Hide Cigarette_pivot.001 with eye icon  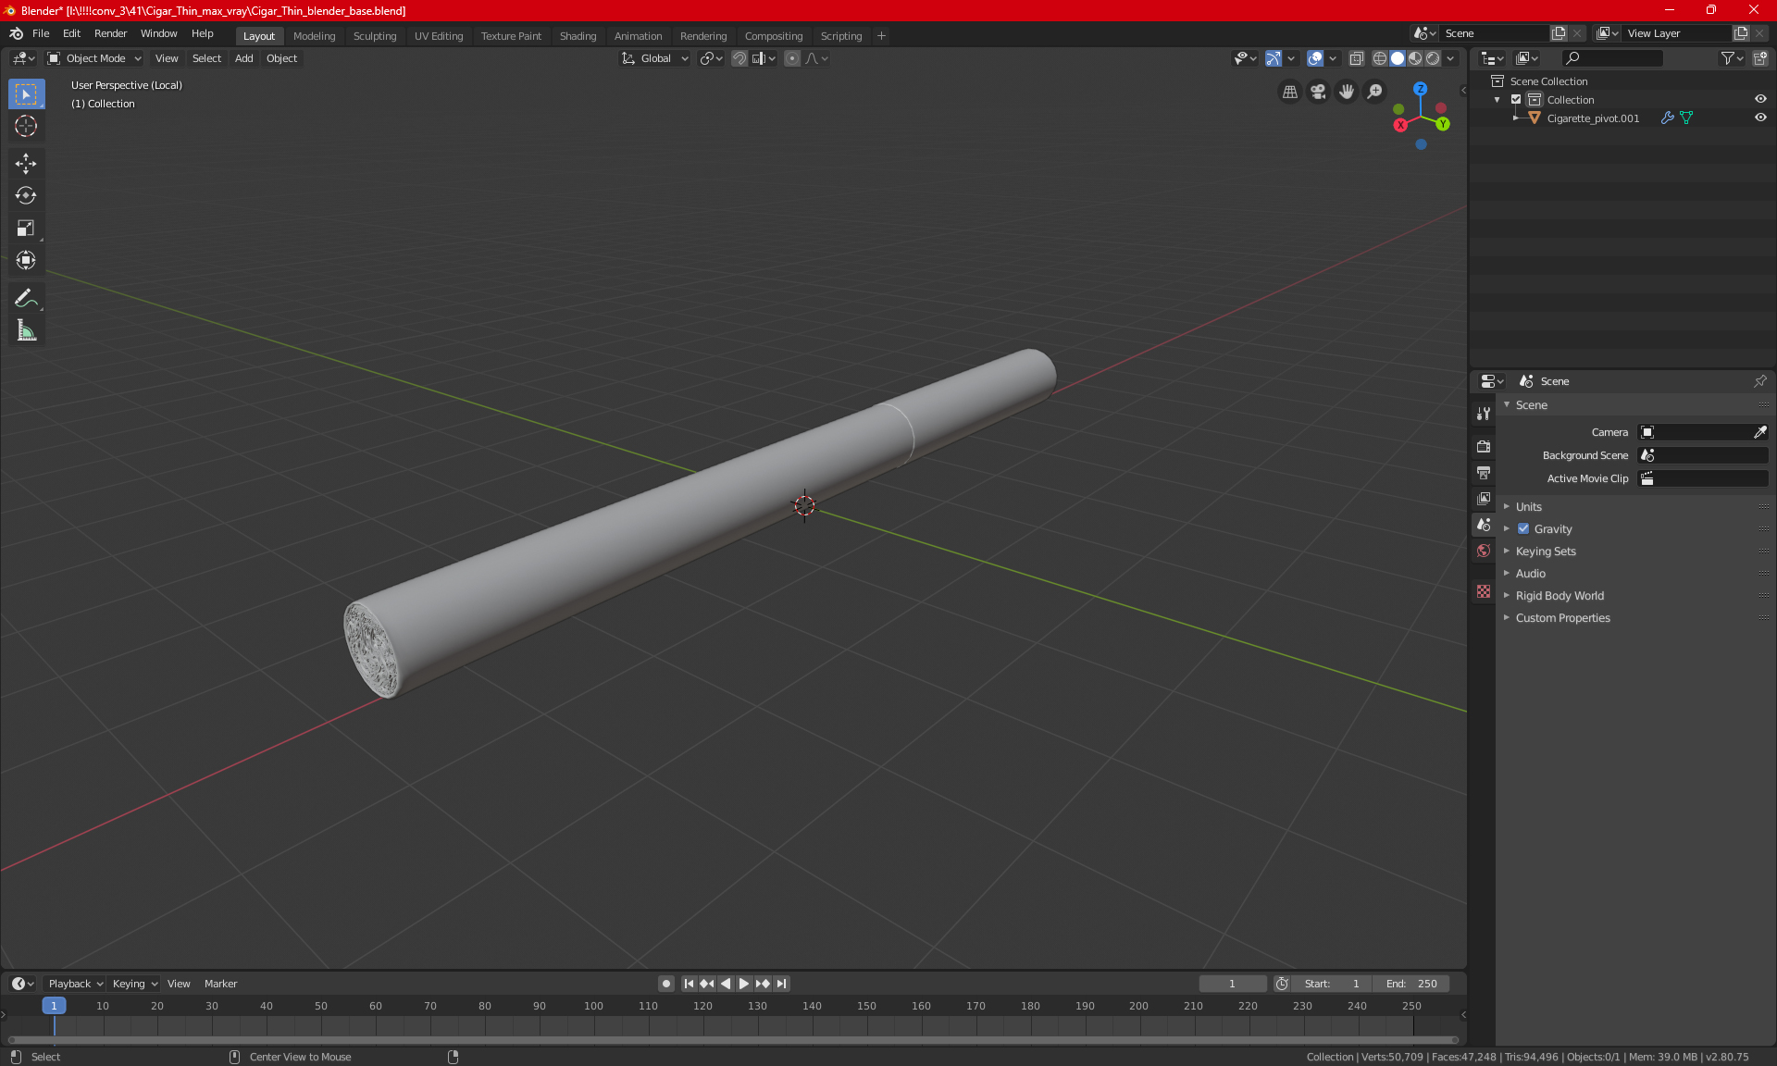tap(1760, 118)
